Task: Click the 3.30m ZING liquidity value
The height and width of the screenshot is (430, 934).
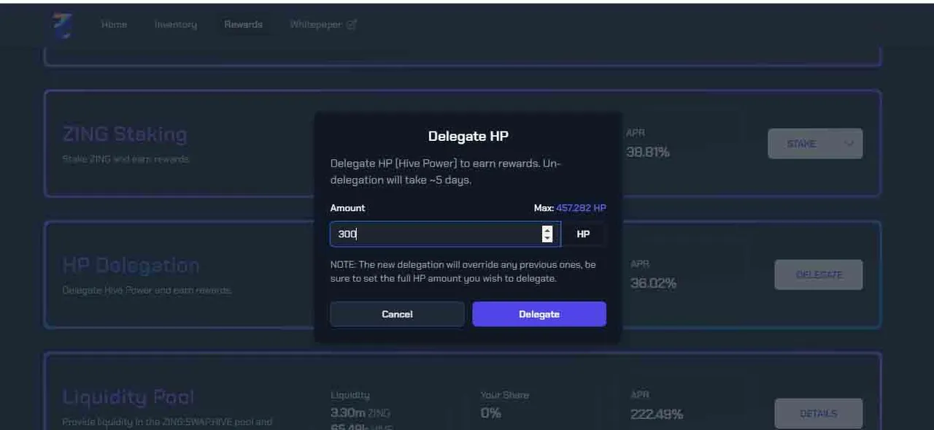Action: point(360,412)
